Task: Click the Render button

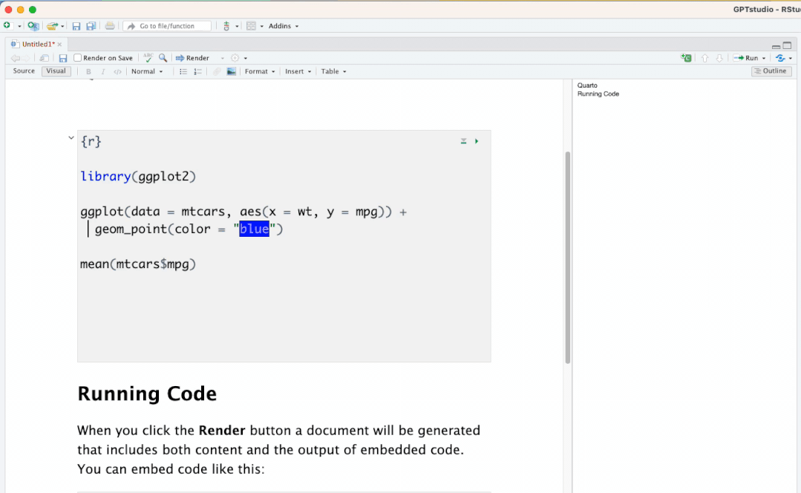Action: [x=192, y=58]
